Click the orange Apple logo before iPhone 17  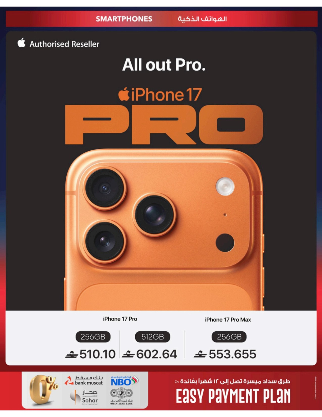pos(124,94)
